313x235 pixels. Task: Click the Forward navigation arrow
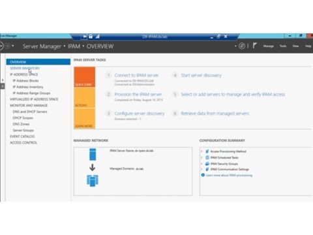click(7, 46)
